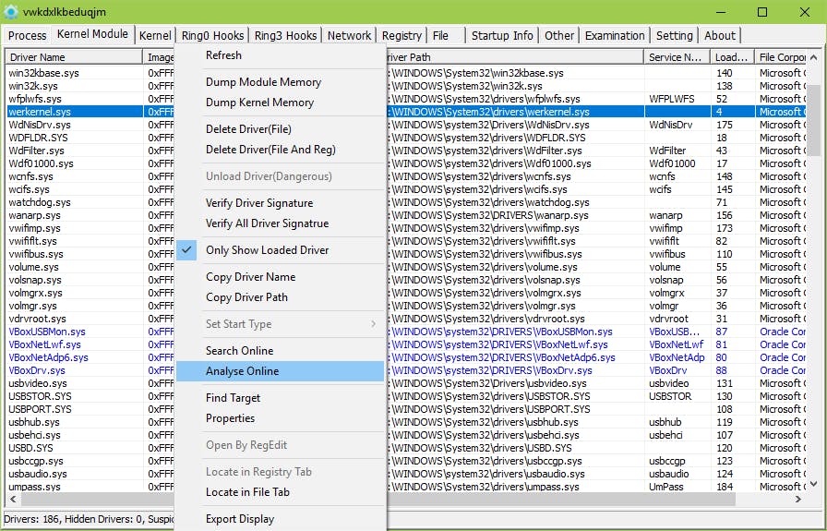Click Refresh in the context menu
The image size is (827, 531).
pos(223,55)
